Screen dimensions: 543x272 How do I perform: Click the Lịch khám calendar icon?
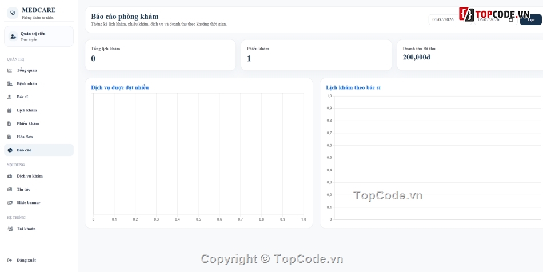pos(10,110)
